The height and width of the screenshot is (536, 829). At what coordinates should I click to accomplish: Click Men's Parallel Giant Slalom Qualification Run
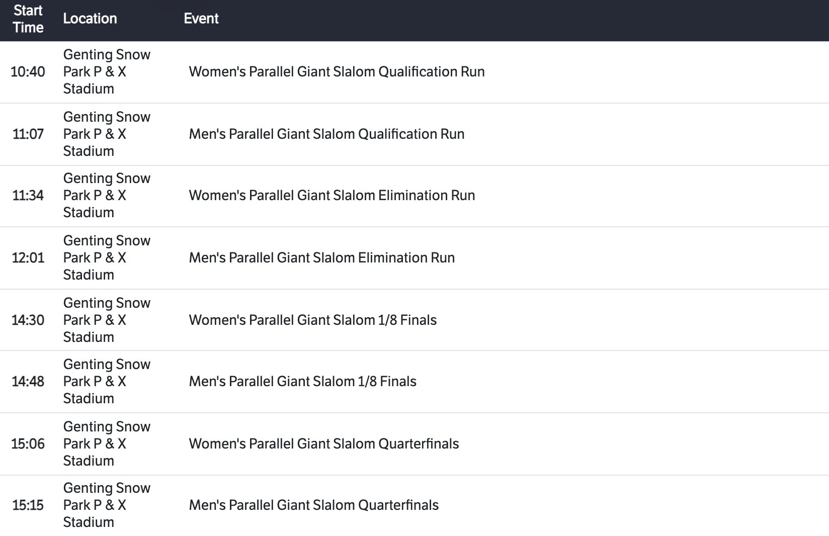click(326, 134)
